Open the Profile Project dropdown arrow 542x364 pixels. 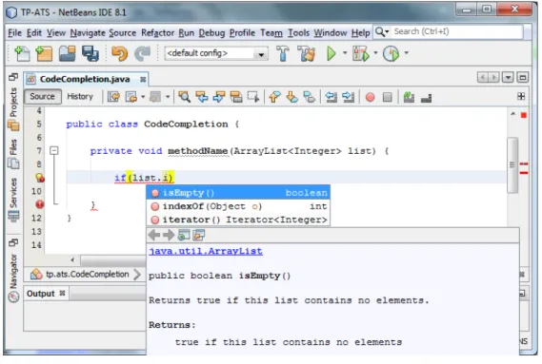pyautogui.click(x=407, y=53)
